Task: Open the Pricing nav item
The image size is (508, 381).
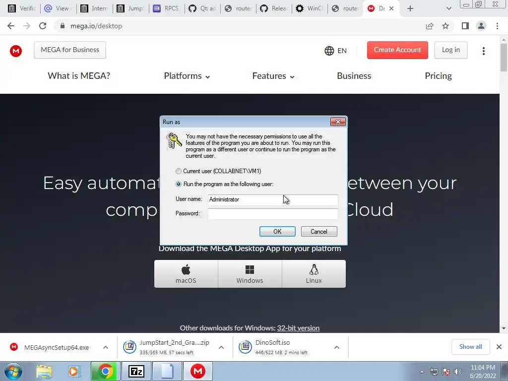Action: pos(438,76)
